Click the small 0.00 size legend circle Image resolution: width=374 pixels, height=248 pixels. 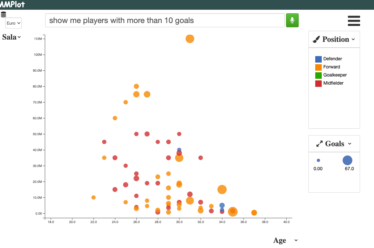pos(318,160)
